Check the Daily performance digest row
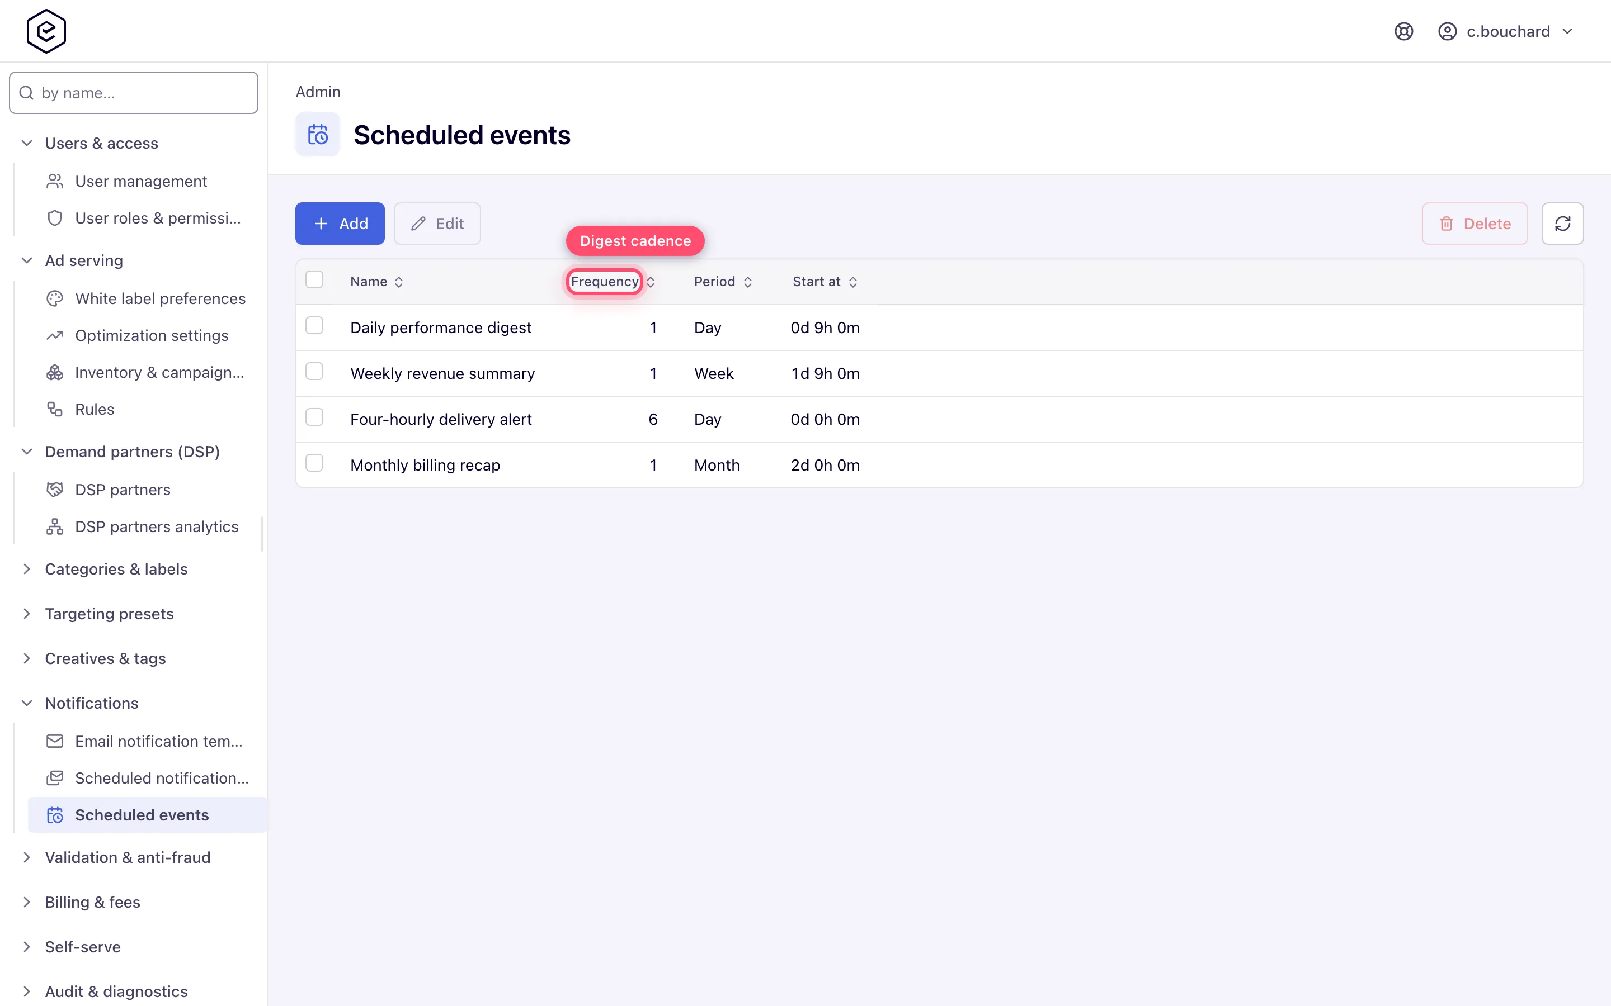The image size is (1611, 1006). click(x=314, y=325)
